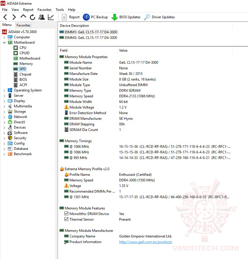Click the Extreme Memory Profile flame icon
Image resolution: width=248 pixels, height=259 pixels.
pos(62,169)
